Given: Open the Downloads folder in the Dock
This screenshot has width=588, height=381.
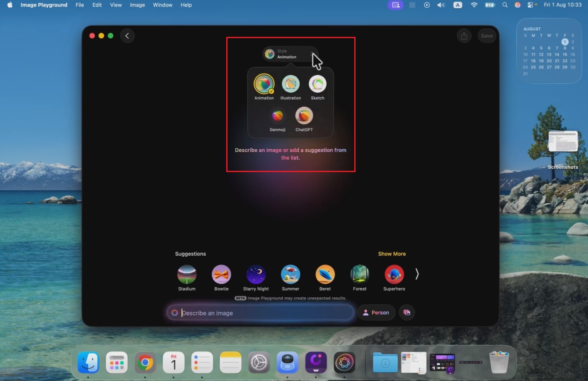Looking at the screenshot, I should pos(385,363).
